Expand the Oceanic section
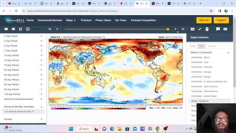Viewport: 236px width, 133px height. point(23,119)
